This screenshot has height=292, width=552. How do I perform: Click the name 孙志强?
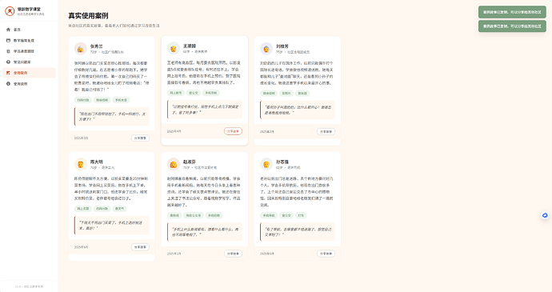pyautogui.click(x=282, y=162)
